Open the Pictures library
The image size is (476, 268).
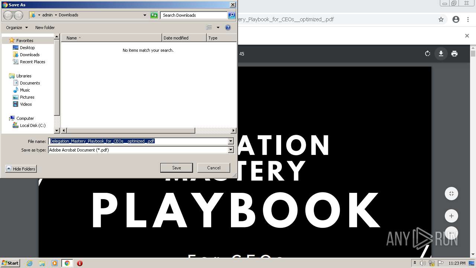pyautogui.click(x=27, y=97)
